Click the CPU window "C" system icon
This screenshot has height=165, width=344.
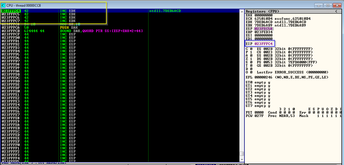3,5
